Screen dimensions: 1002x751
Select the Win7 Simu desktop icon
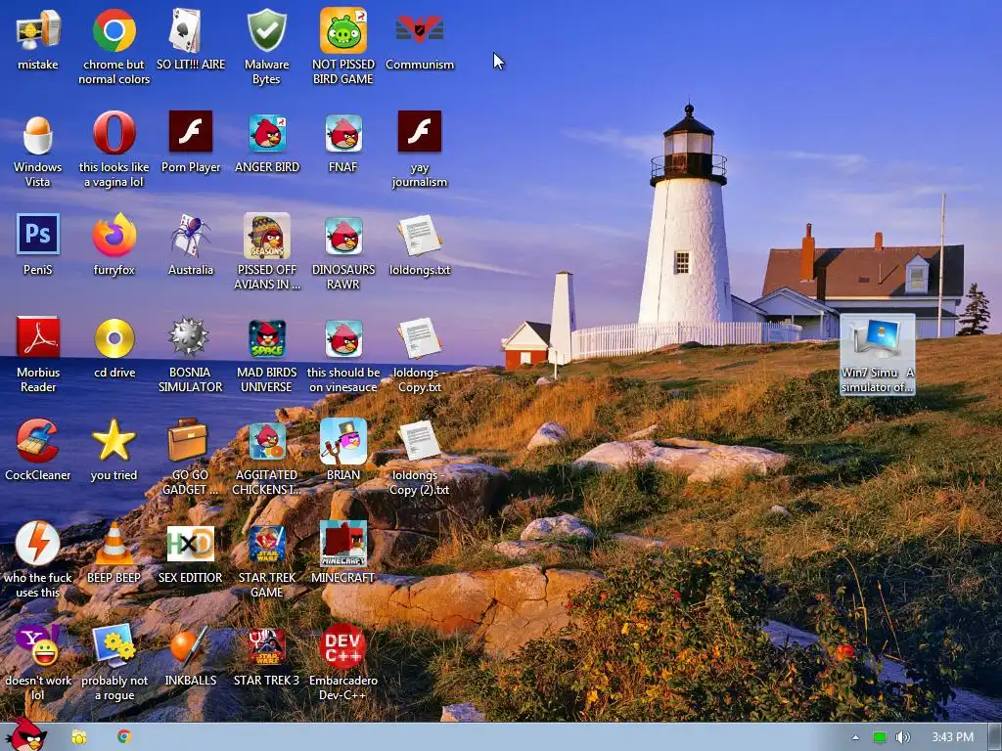878,356
